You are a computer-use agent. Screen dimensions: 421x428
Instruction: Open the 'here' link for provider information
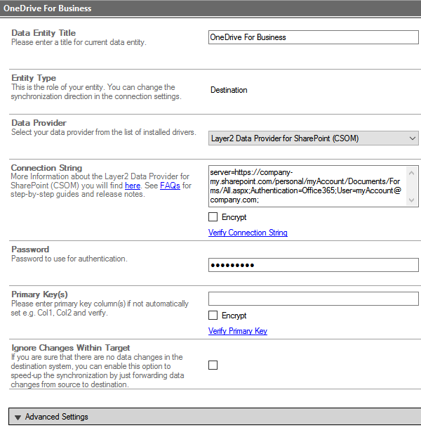(x=133, y=185)
